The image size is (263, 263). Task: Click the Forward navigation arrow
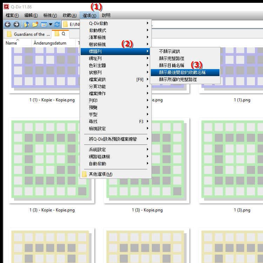(x=16, y=25)
